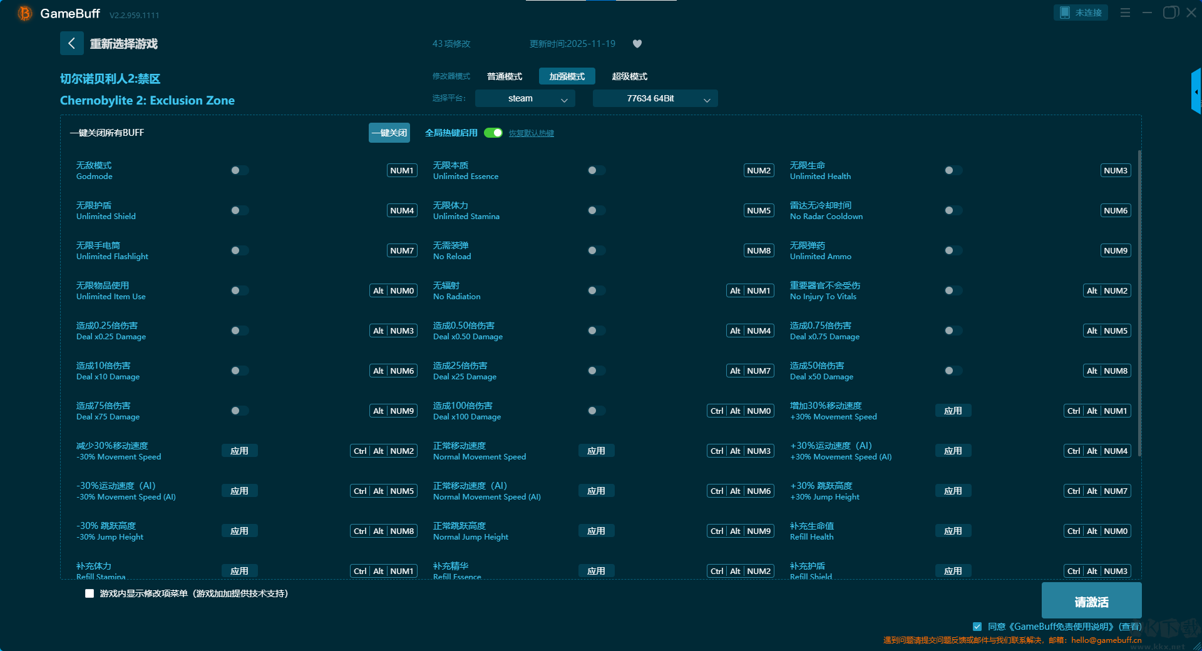Click the heart favorite icon

point(637,44)
